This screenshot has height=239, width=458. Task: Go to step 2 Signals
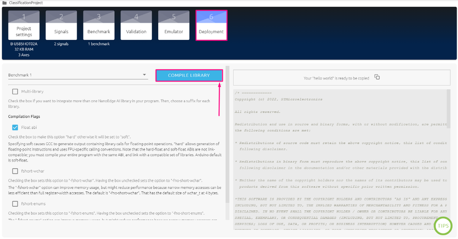point(61,25)
